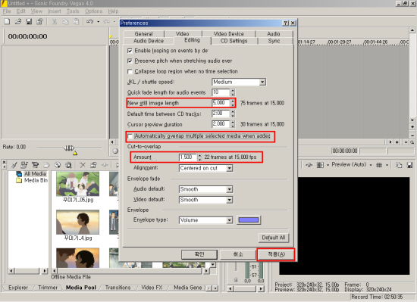
Task: Click the Media Pool properties icon
Action: 93,165
